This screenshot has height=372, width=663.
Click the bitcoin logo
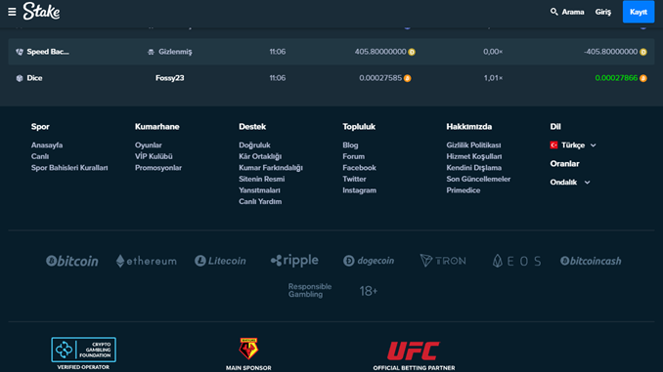click(x=72, y=261)
